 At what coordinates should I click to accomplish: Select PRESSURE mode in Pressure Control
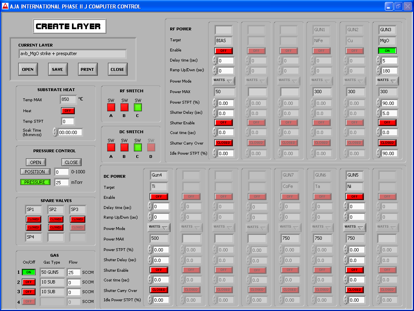(x=35, y=182)
